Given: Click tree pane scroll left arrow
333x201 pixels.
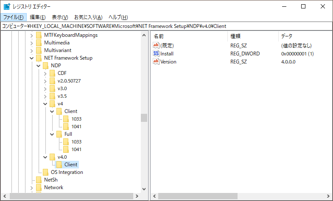Looking at the screenshot, I should click(5, 196).
